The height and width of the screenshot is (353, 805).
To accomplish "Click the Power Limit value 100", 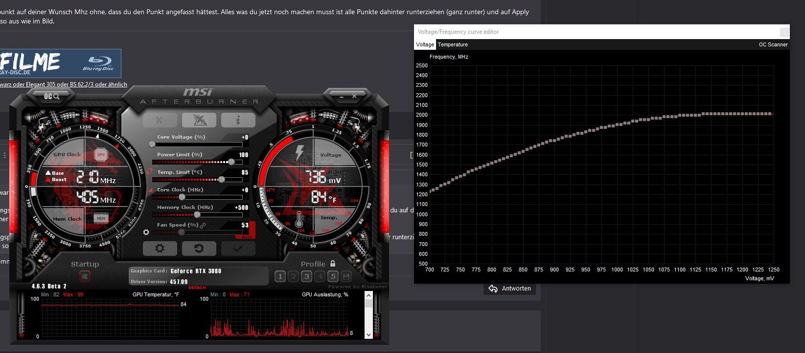I will pyautogui.click(x=244, y=155).
